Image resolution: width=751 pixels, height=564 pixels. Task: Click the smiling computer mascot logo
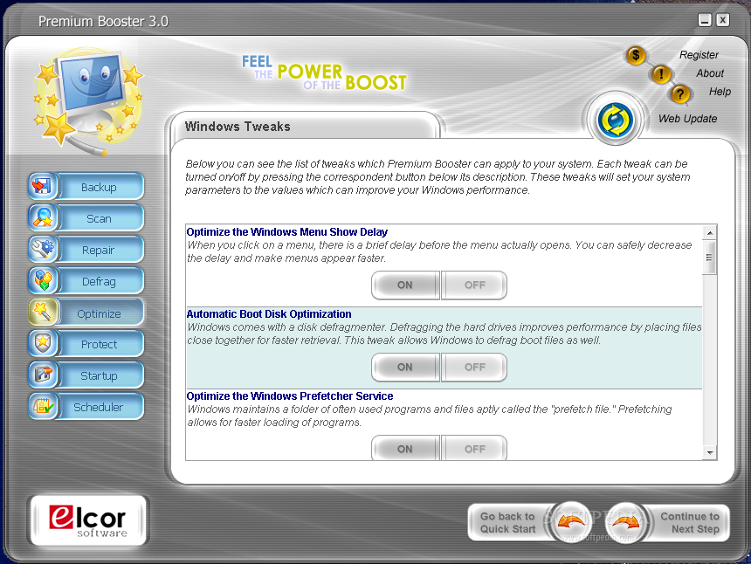click(87, 101)
